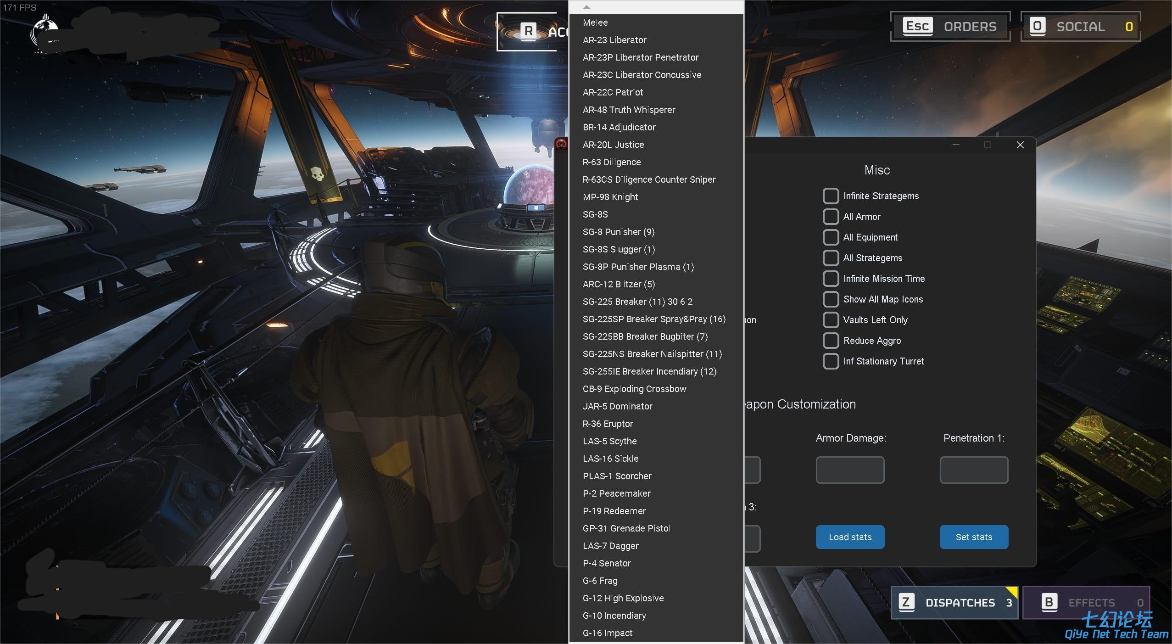Select the Melee entry
1172x644 pixels.
click(x=595, y=22)
